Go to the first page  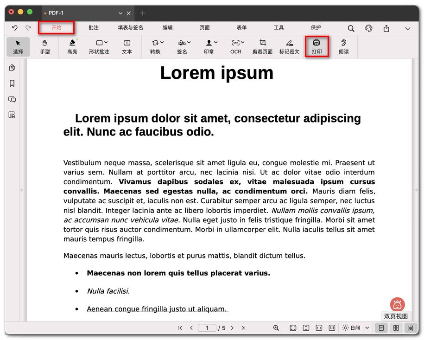coord(180,328)
